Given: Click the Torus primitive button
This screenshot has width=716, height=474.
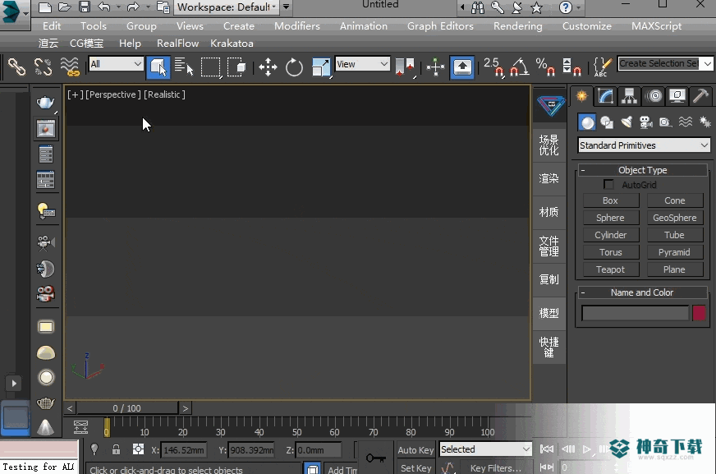Looking at the screenshot, I should pos(611,252).
